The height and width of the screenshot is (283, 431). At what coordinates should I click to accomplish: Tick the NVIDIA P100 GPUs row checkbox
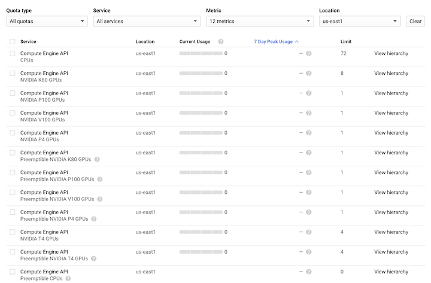point(13,93)
